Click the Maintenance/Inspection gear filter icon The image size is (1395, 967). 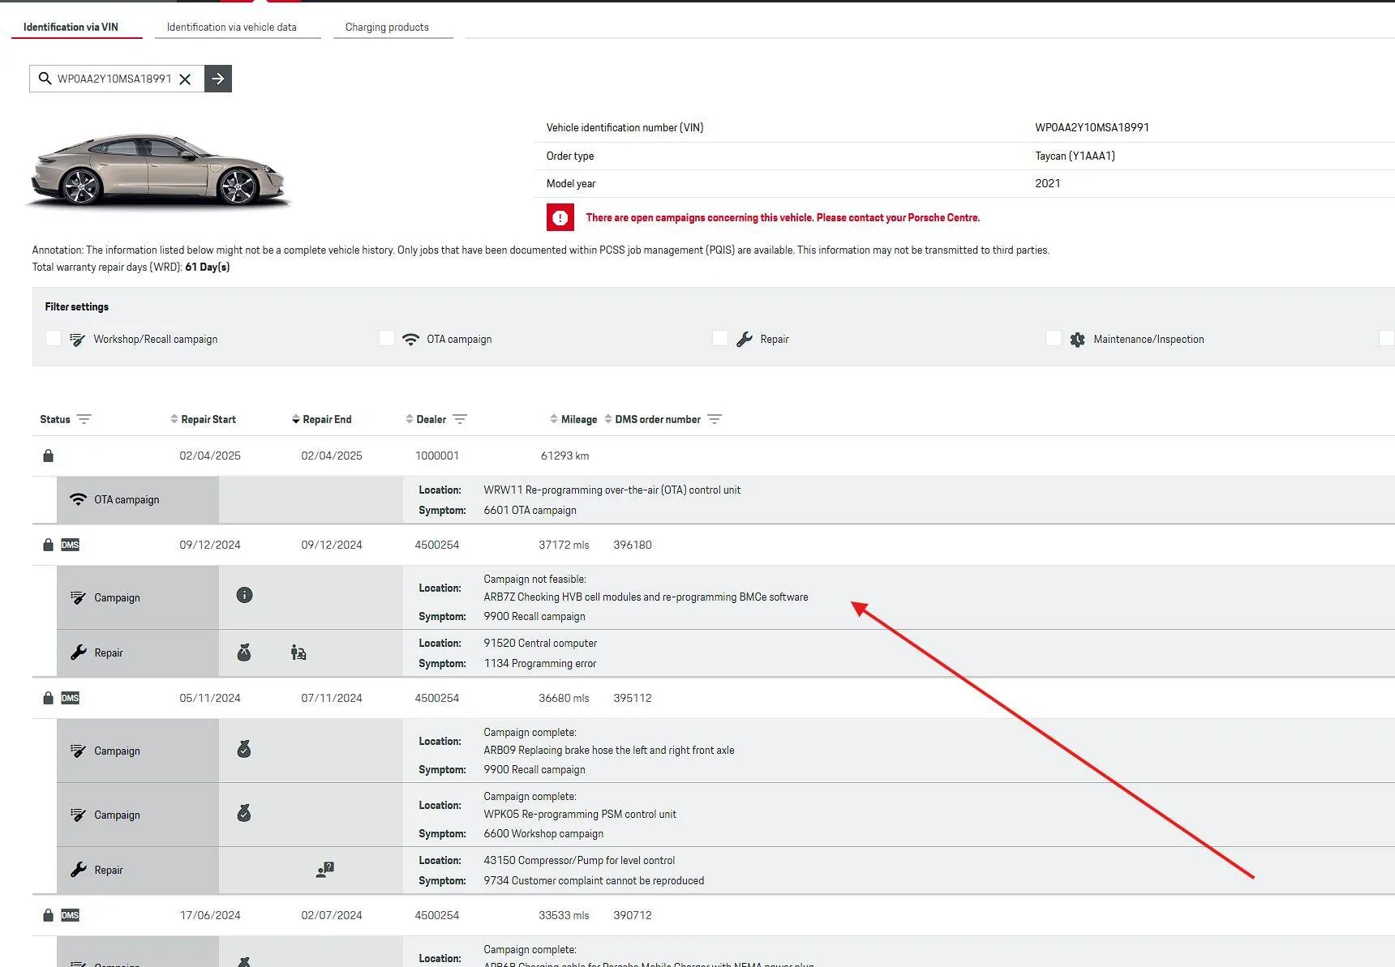tap(1077, 340)
